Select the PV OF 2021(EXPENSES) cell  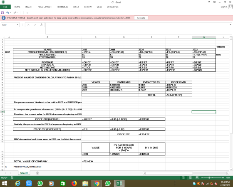tap(47, 129)
